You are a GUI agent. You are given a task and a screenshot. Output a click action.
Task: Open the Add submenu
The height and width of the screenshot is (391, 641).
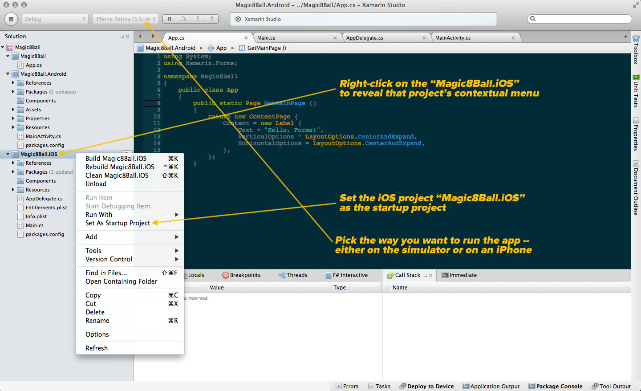click(x=130, y=237)
